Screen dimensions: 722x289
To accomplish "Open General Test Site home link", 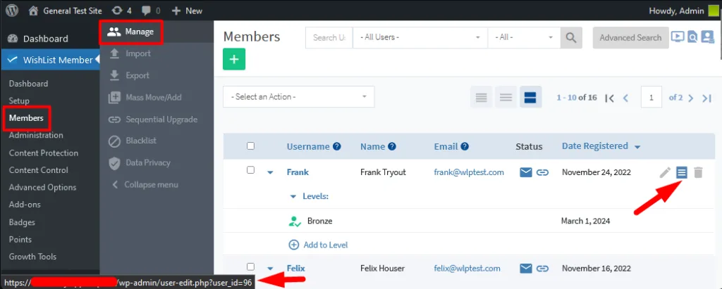I will tap(65, 11).
